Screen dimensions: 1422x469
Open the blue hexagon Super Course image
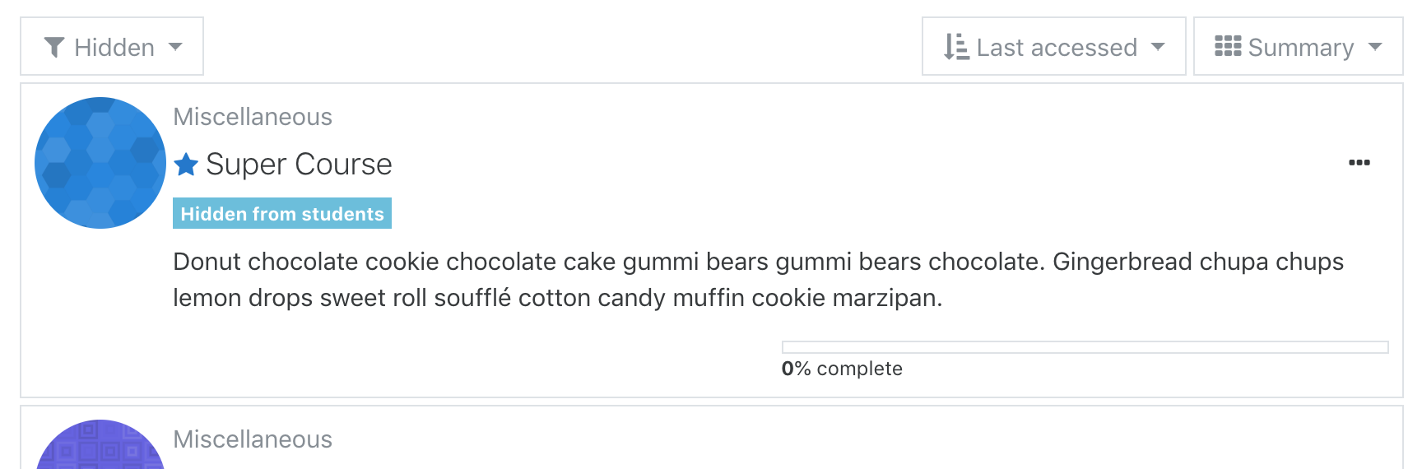tap(100, 163)
